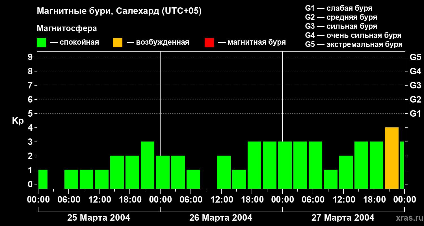Select the only Kp 2 bar on 27 Марта
This screenshot has height=226, width=424.
click(x=346, y=172)
